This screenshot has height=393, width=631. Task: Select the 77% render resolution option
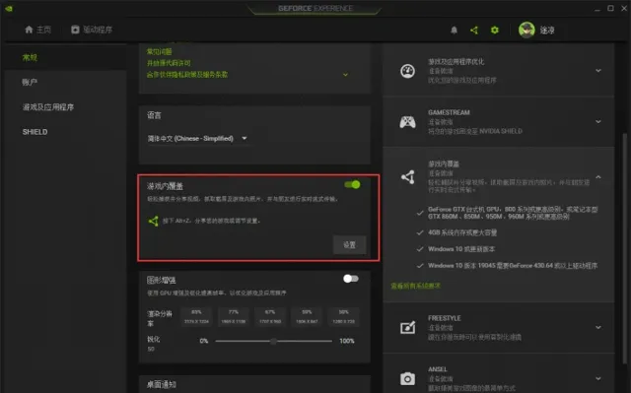pyautogui.click(x=234, y=316)
